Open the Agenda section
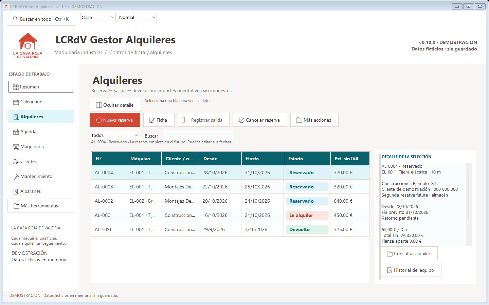Image resolution: width=489 pixels, height=305 pixels. [41, 131]
